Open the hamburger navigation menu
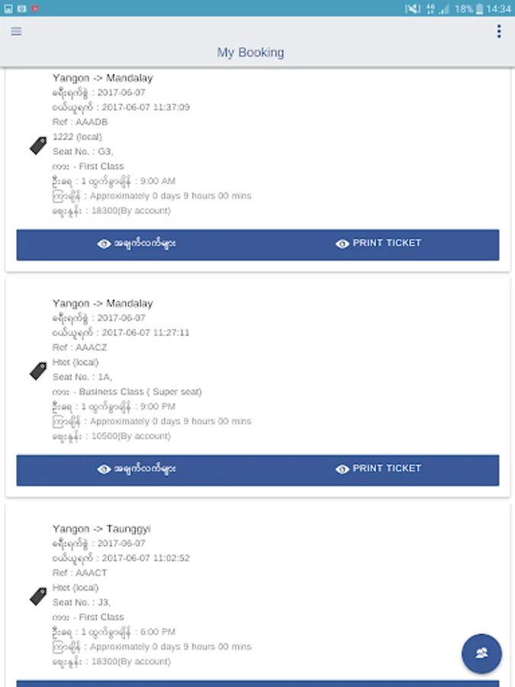 tap(16, 31)
